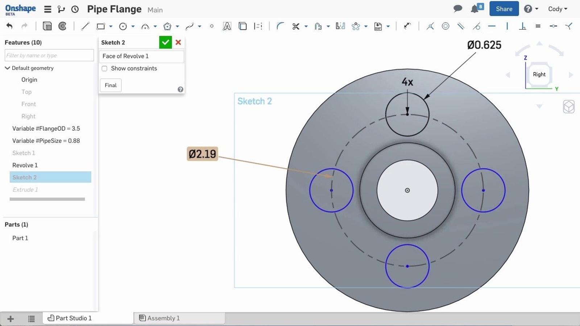The image size is (580, 326).
Task: Apply the Equal constraint
Action: point(538,26)
